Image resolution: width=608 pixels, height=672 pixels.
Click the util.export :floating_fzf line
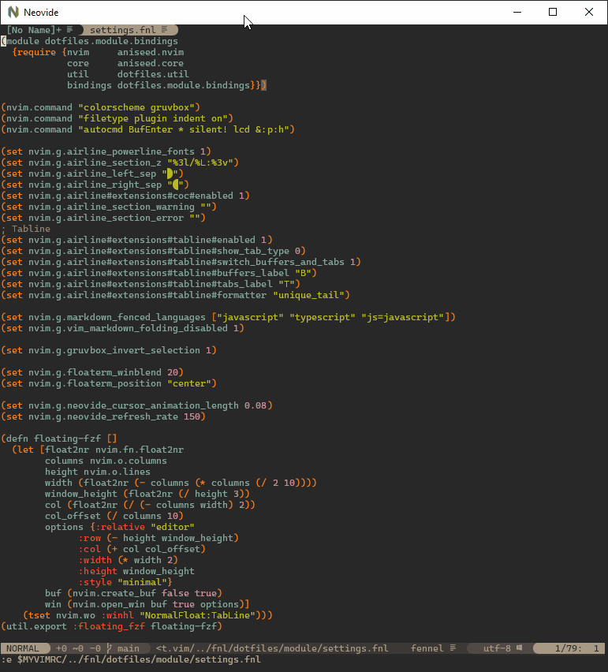111,626
